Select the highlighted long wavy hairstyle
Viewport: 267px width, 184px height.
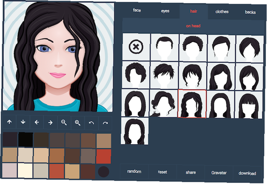coord(192,104)
